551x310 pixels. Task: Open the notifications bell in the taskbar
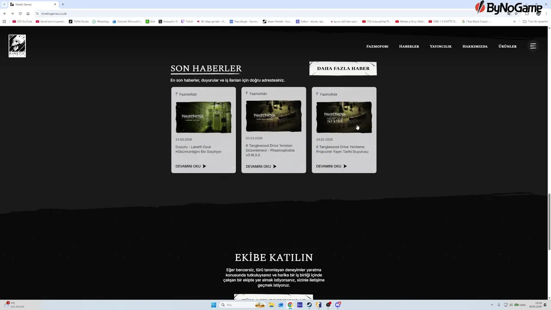pos(545,305)
